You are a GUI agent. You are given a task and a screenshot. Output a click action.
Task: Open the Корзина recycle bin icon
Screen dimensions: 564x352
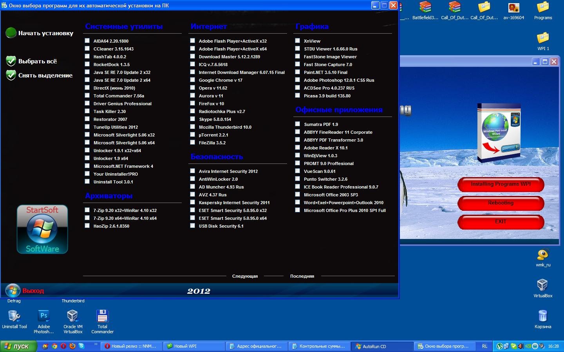[x=543, y=319]
